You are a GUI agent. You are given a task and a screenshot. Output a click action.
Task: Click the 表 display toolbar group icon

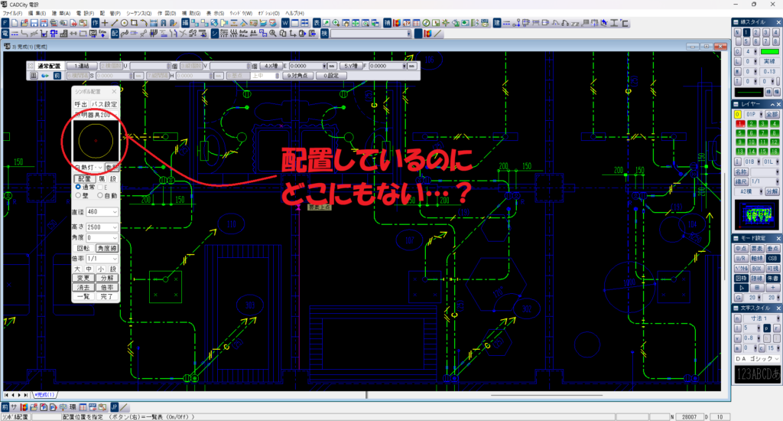(317, 23)
